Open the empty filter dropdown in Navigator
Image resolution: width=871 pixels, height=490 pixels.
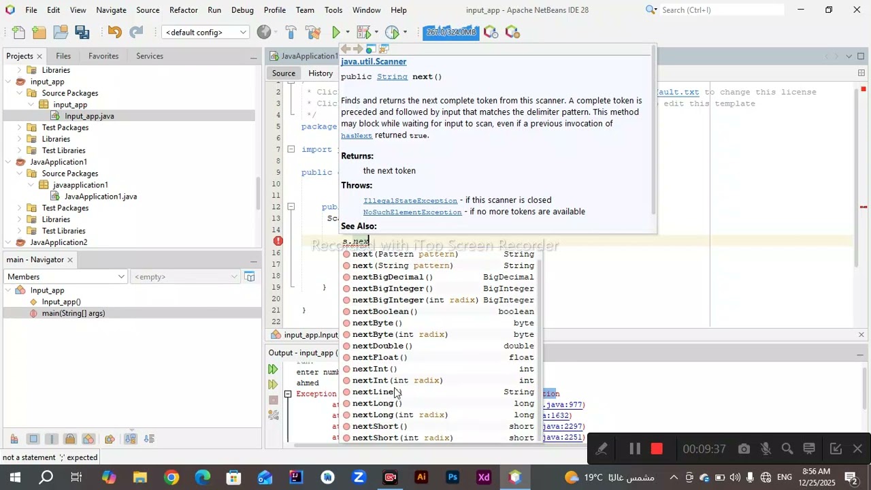pyautogui.click(x=186, y=276)
